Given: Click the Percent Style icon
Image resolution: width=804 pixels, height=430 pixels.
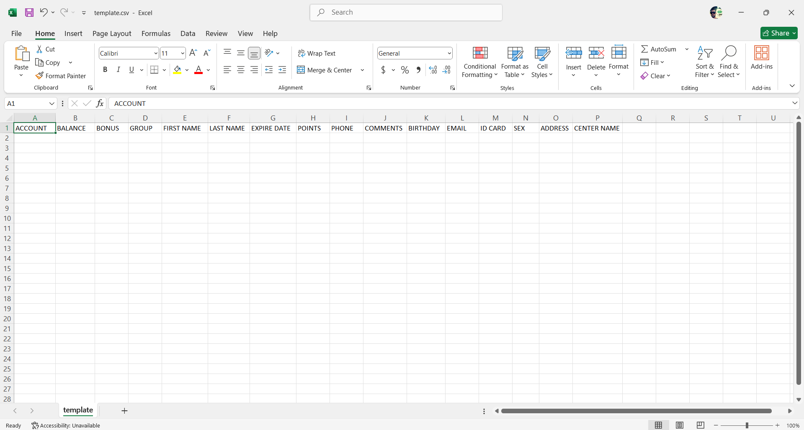Looking at the screenshot, I should [405, 70].
